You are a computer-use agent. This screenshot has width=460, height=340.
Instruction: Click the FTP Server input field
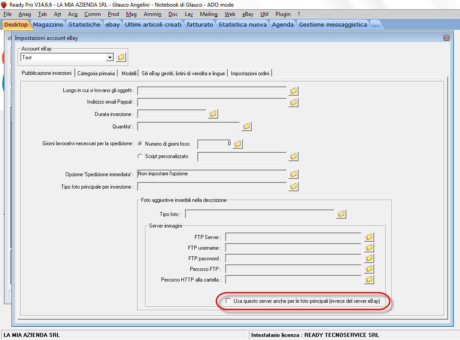(x=293, y=237)
